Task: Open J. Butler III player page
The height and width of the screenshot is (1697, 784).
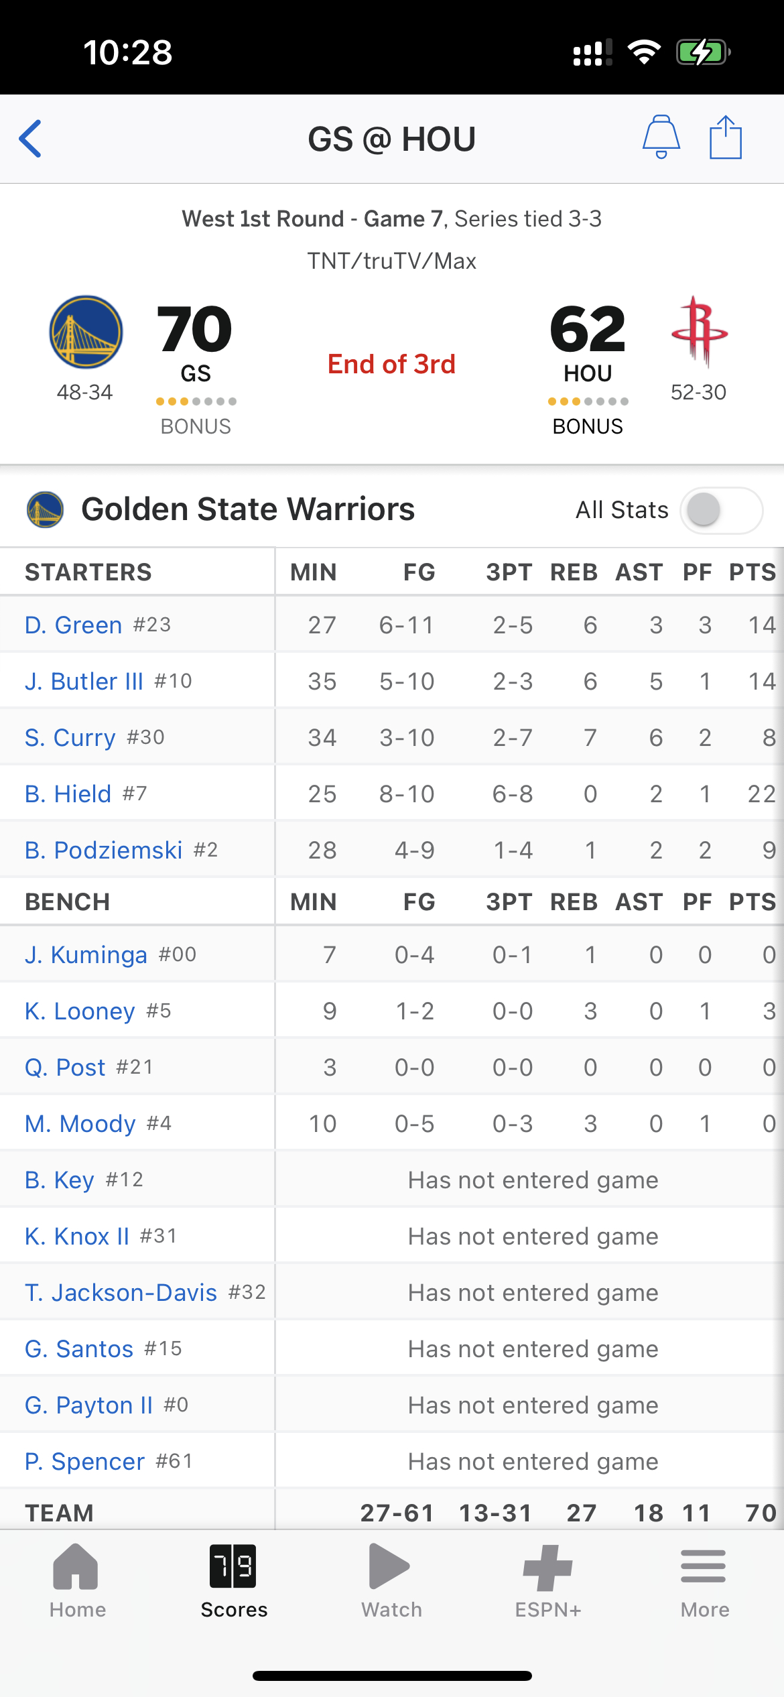Action: click(x=84, y=682)
